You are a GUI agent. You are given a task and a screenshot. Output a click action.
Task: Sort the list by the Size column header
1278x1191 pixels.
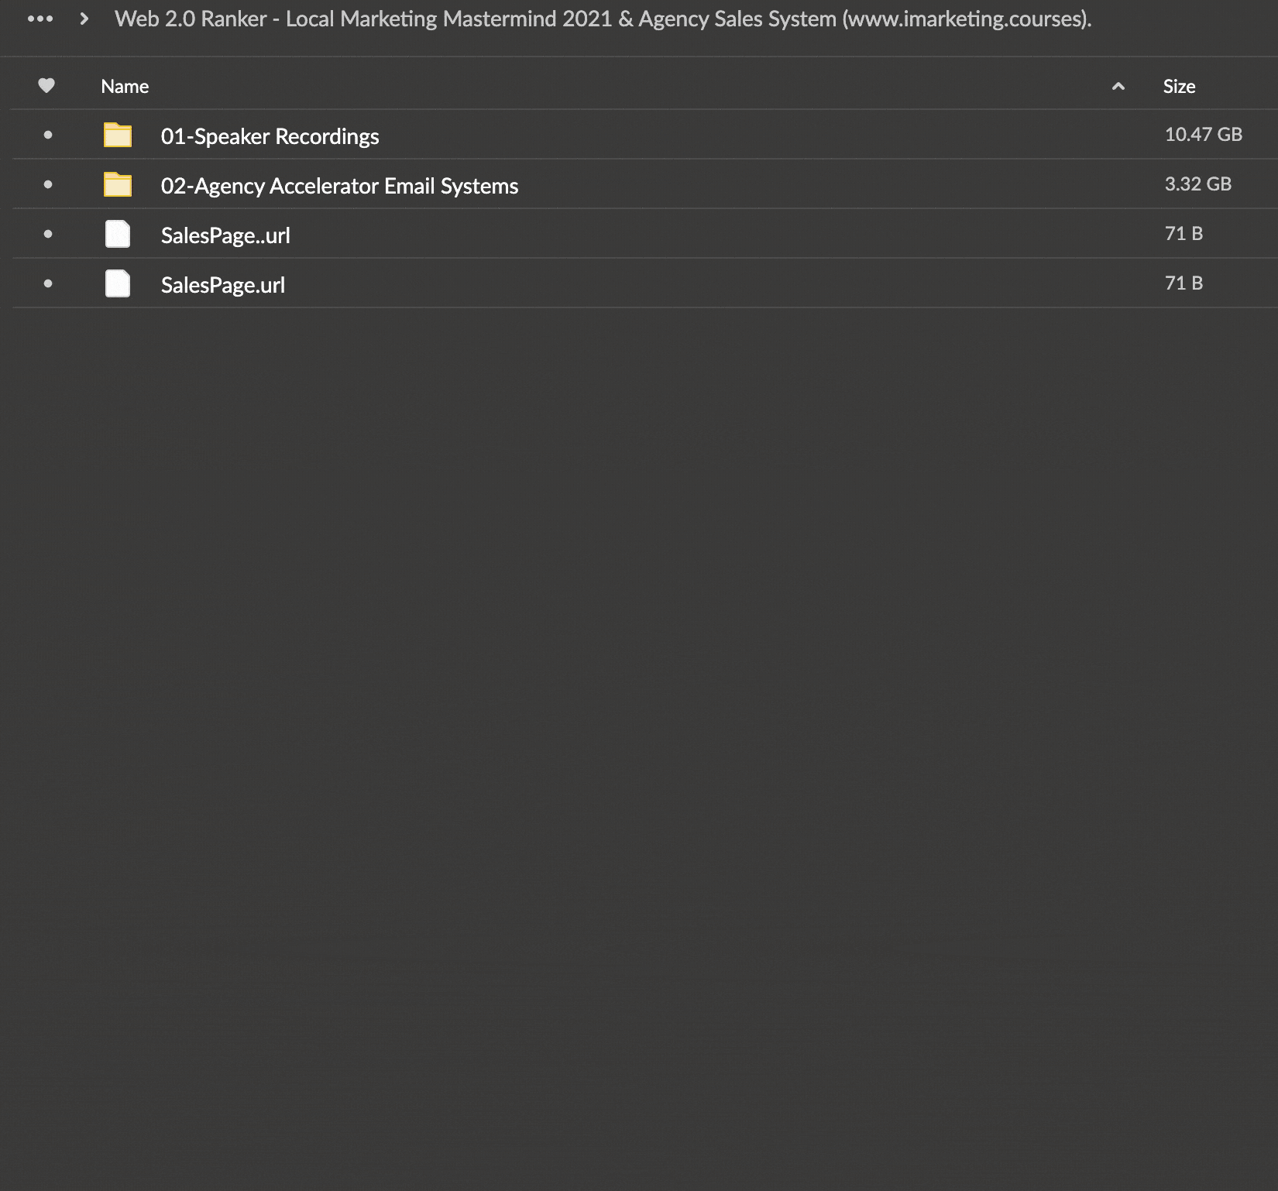tap(1179, 87)
